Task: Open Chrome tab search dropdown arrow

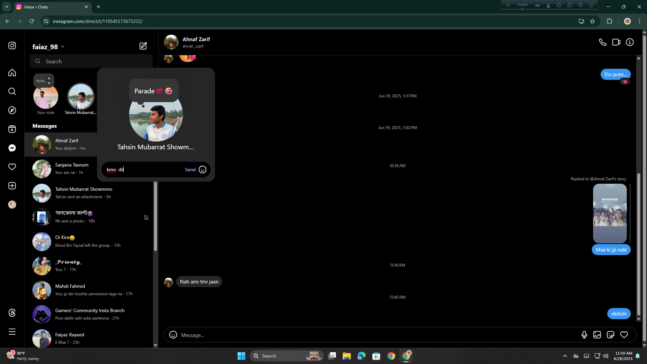Action: tap(7, 7)
